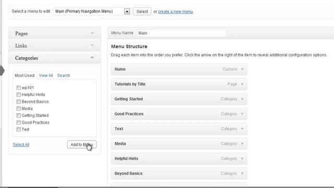Click the Good Practices menu item title
334x188 pixels.
129,114
